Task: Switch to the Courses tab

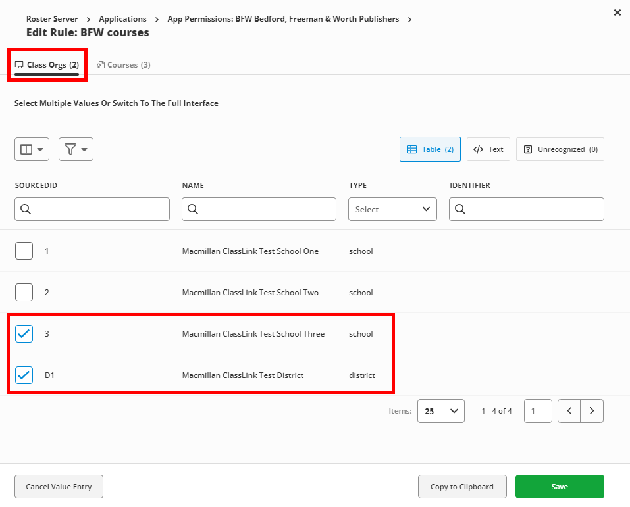Action: pyautogui.click(x=123, y=64)
